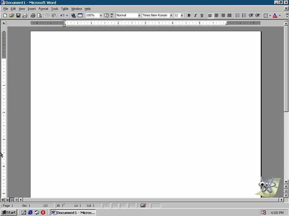The width and height of the screenshot is (289, 216).
Task: Toggle bold formatting
Action: [189, 15]
